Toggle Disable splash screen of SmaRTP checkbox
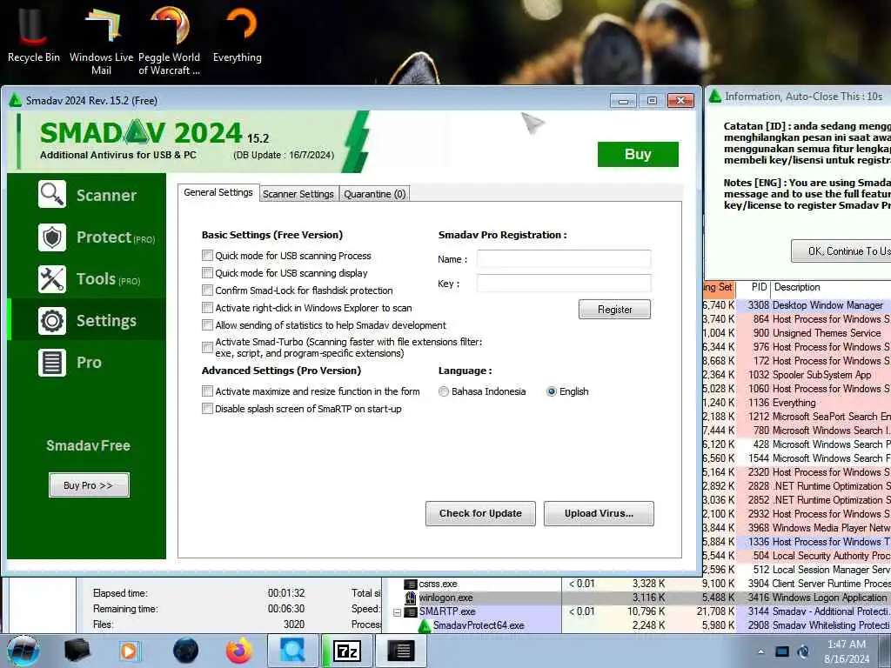 point(207,409)
